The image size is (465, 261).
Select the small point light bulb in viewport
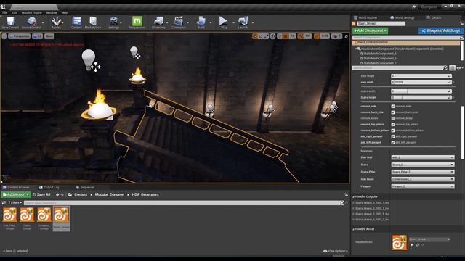pos(134,51)
